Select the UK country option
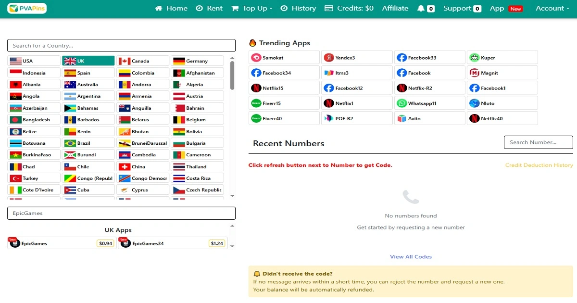 (x=88, y=61)
